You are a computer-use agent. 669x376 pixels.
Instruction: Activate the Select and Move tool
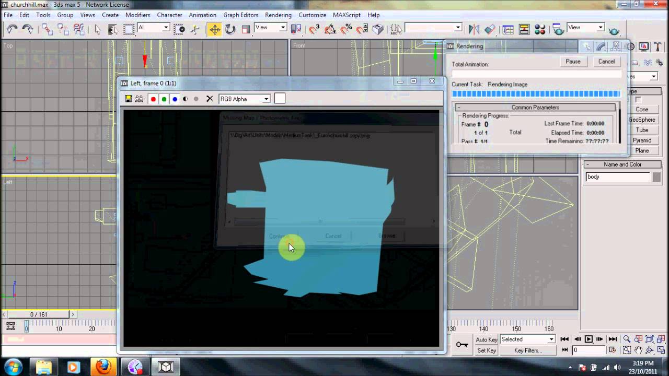[215, 29]
